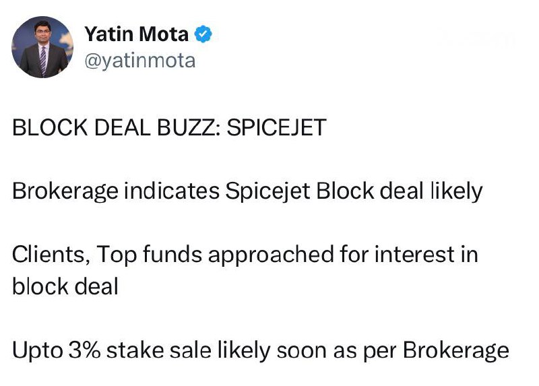Click the words 'stake sale' in last line
This screenshot has width=539, height=386.
(x=158, y=350)
